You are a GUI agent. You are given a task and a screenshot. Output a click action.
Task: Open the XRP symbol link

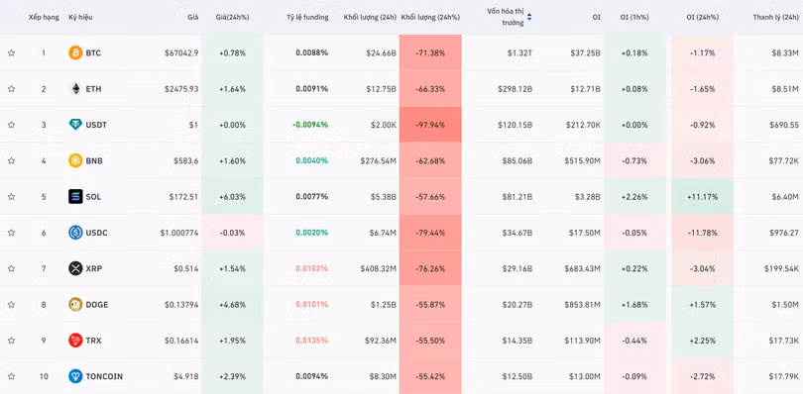(94, 268)
